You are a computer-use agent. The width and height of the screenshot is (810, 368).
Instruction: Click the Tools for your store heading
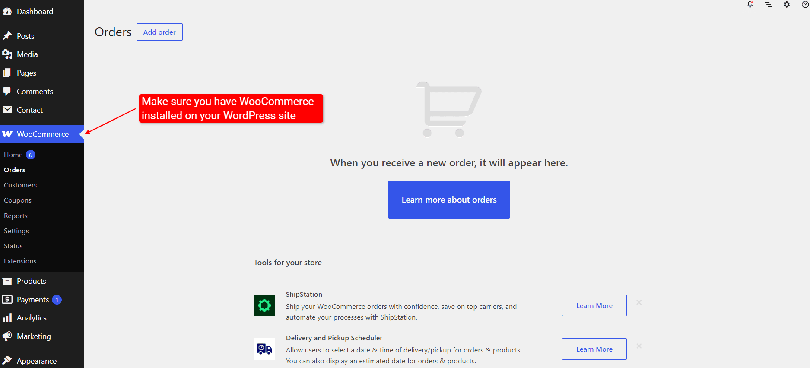288,263
